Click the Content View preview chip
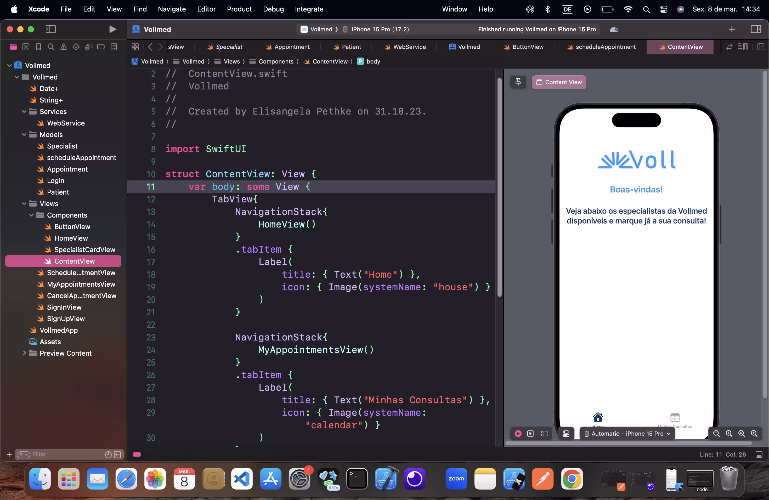769x500 pixels. coord(559,82)
